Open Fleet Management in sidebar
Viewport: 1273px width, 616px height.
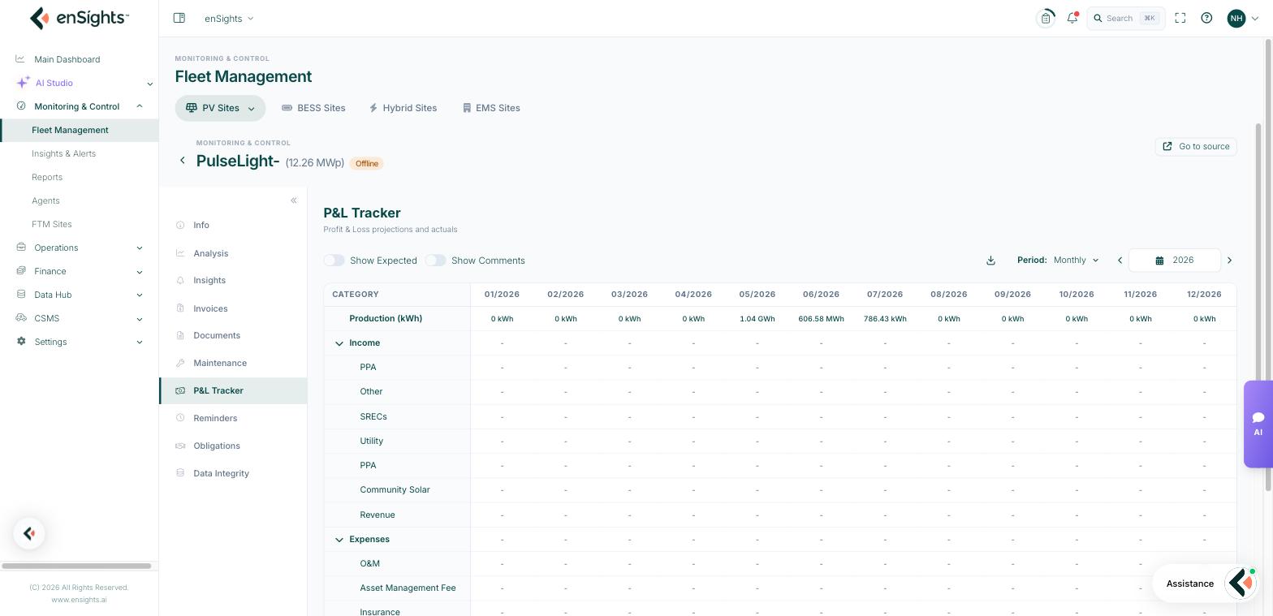click(79, 130)
